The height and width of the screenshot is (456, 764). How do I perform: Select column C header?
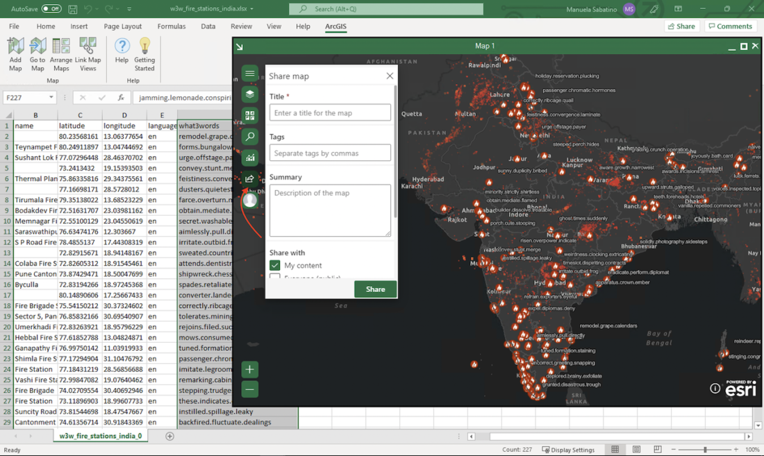[x=80, y=115]
